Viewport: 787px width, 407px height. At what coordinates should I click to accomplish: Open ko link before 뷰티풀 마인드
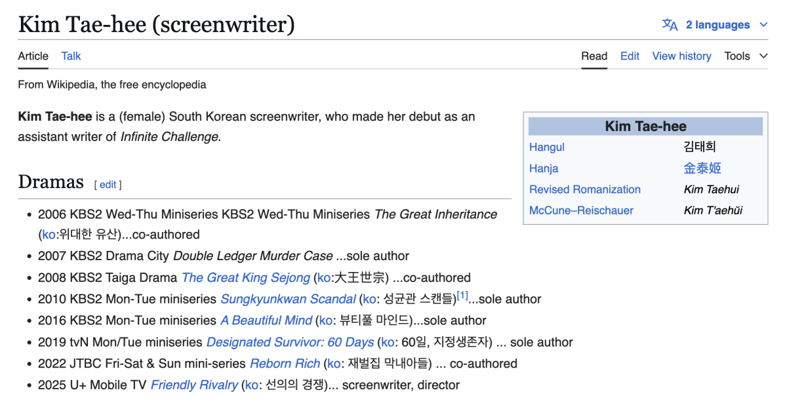tap(326, 320)
